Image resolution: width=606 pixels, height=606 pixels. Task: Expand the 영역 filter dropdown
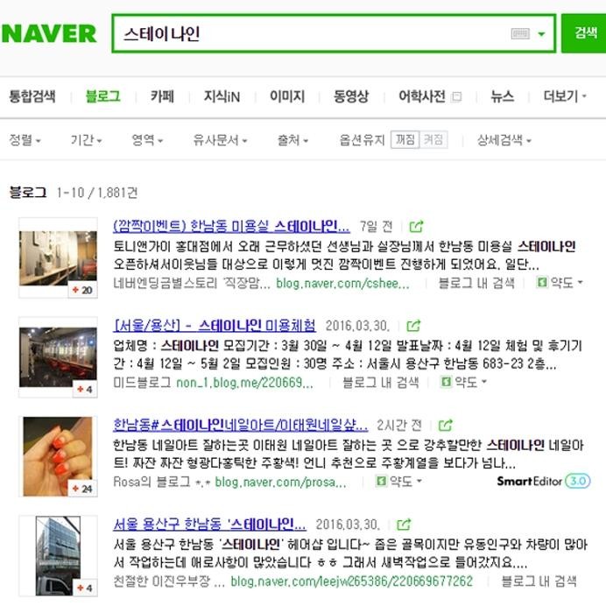point(147,140)
